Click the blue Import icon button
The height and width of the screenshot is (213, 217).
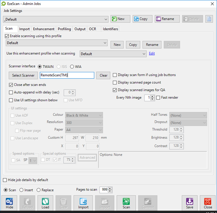(83, 203)
